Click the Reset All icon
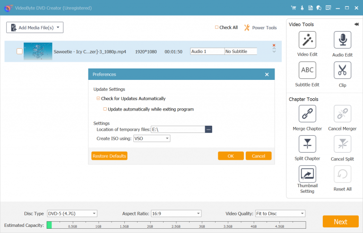The height and width of the screenshot is (233, 363). (342, 174)
